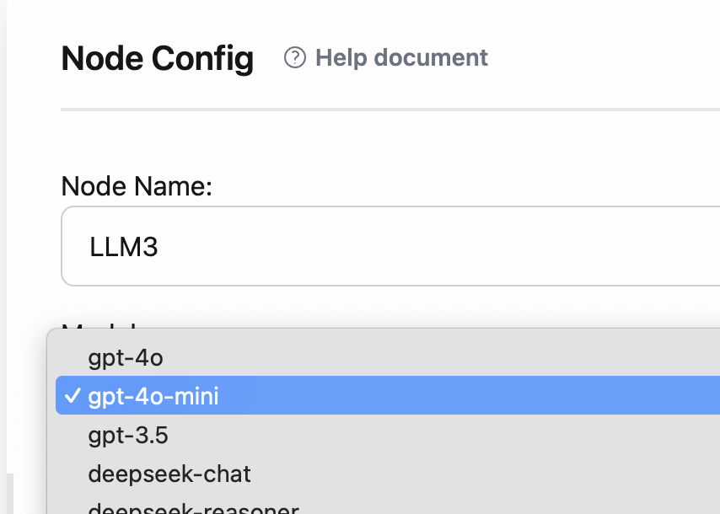720x514 pixels.
Task: Click the word Help beside the icon
Action: [x=341, y=58]
